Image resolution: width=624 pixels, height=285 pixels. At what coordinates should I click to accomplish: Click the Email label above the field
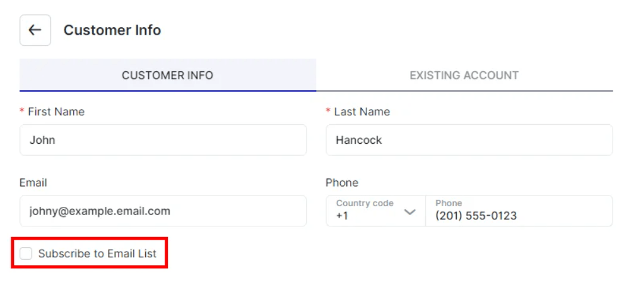[x=33, y=183]
